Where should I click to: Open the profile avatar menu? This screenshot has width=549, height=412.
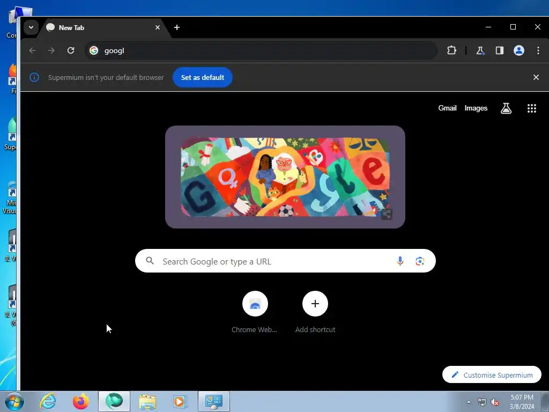519,50
